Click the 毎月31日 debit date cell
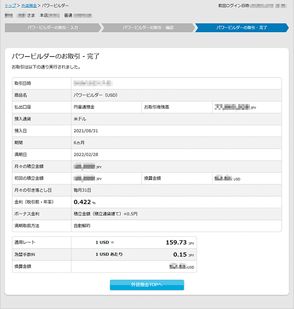The width and height of the screenshot is (294, 309). 82,190
